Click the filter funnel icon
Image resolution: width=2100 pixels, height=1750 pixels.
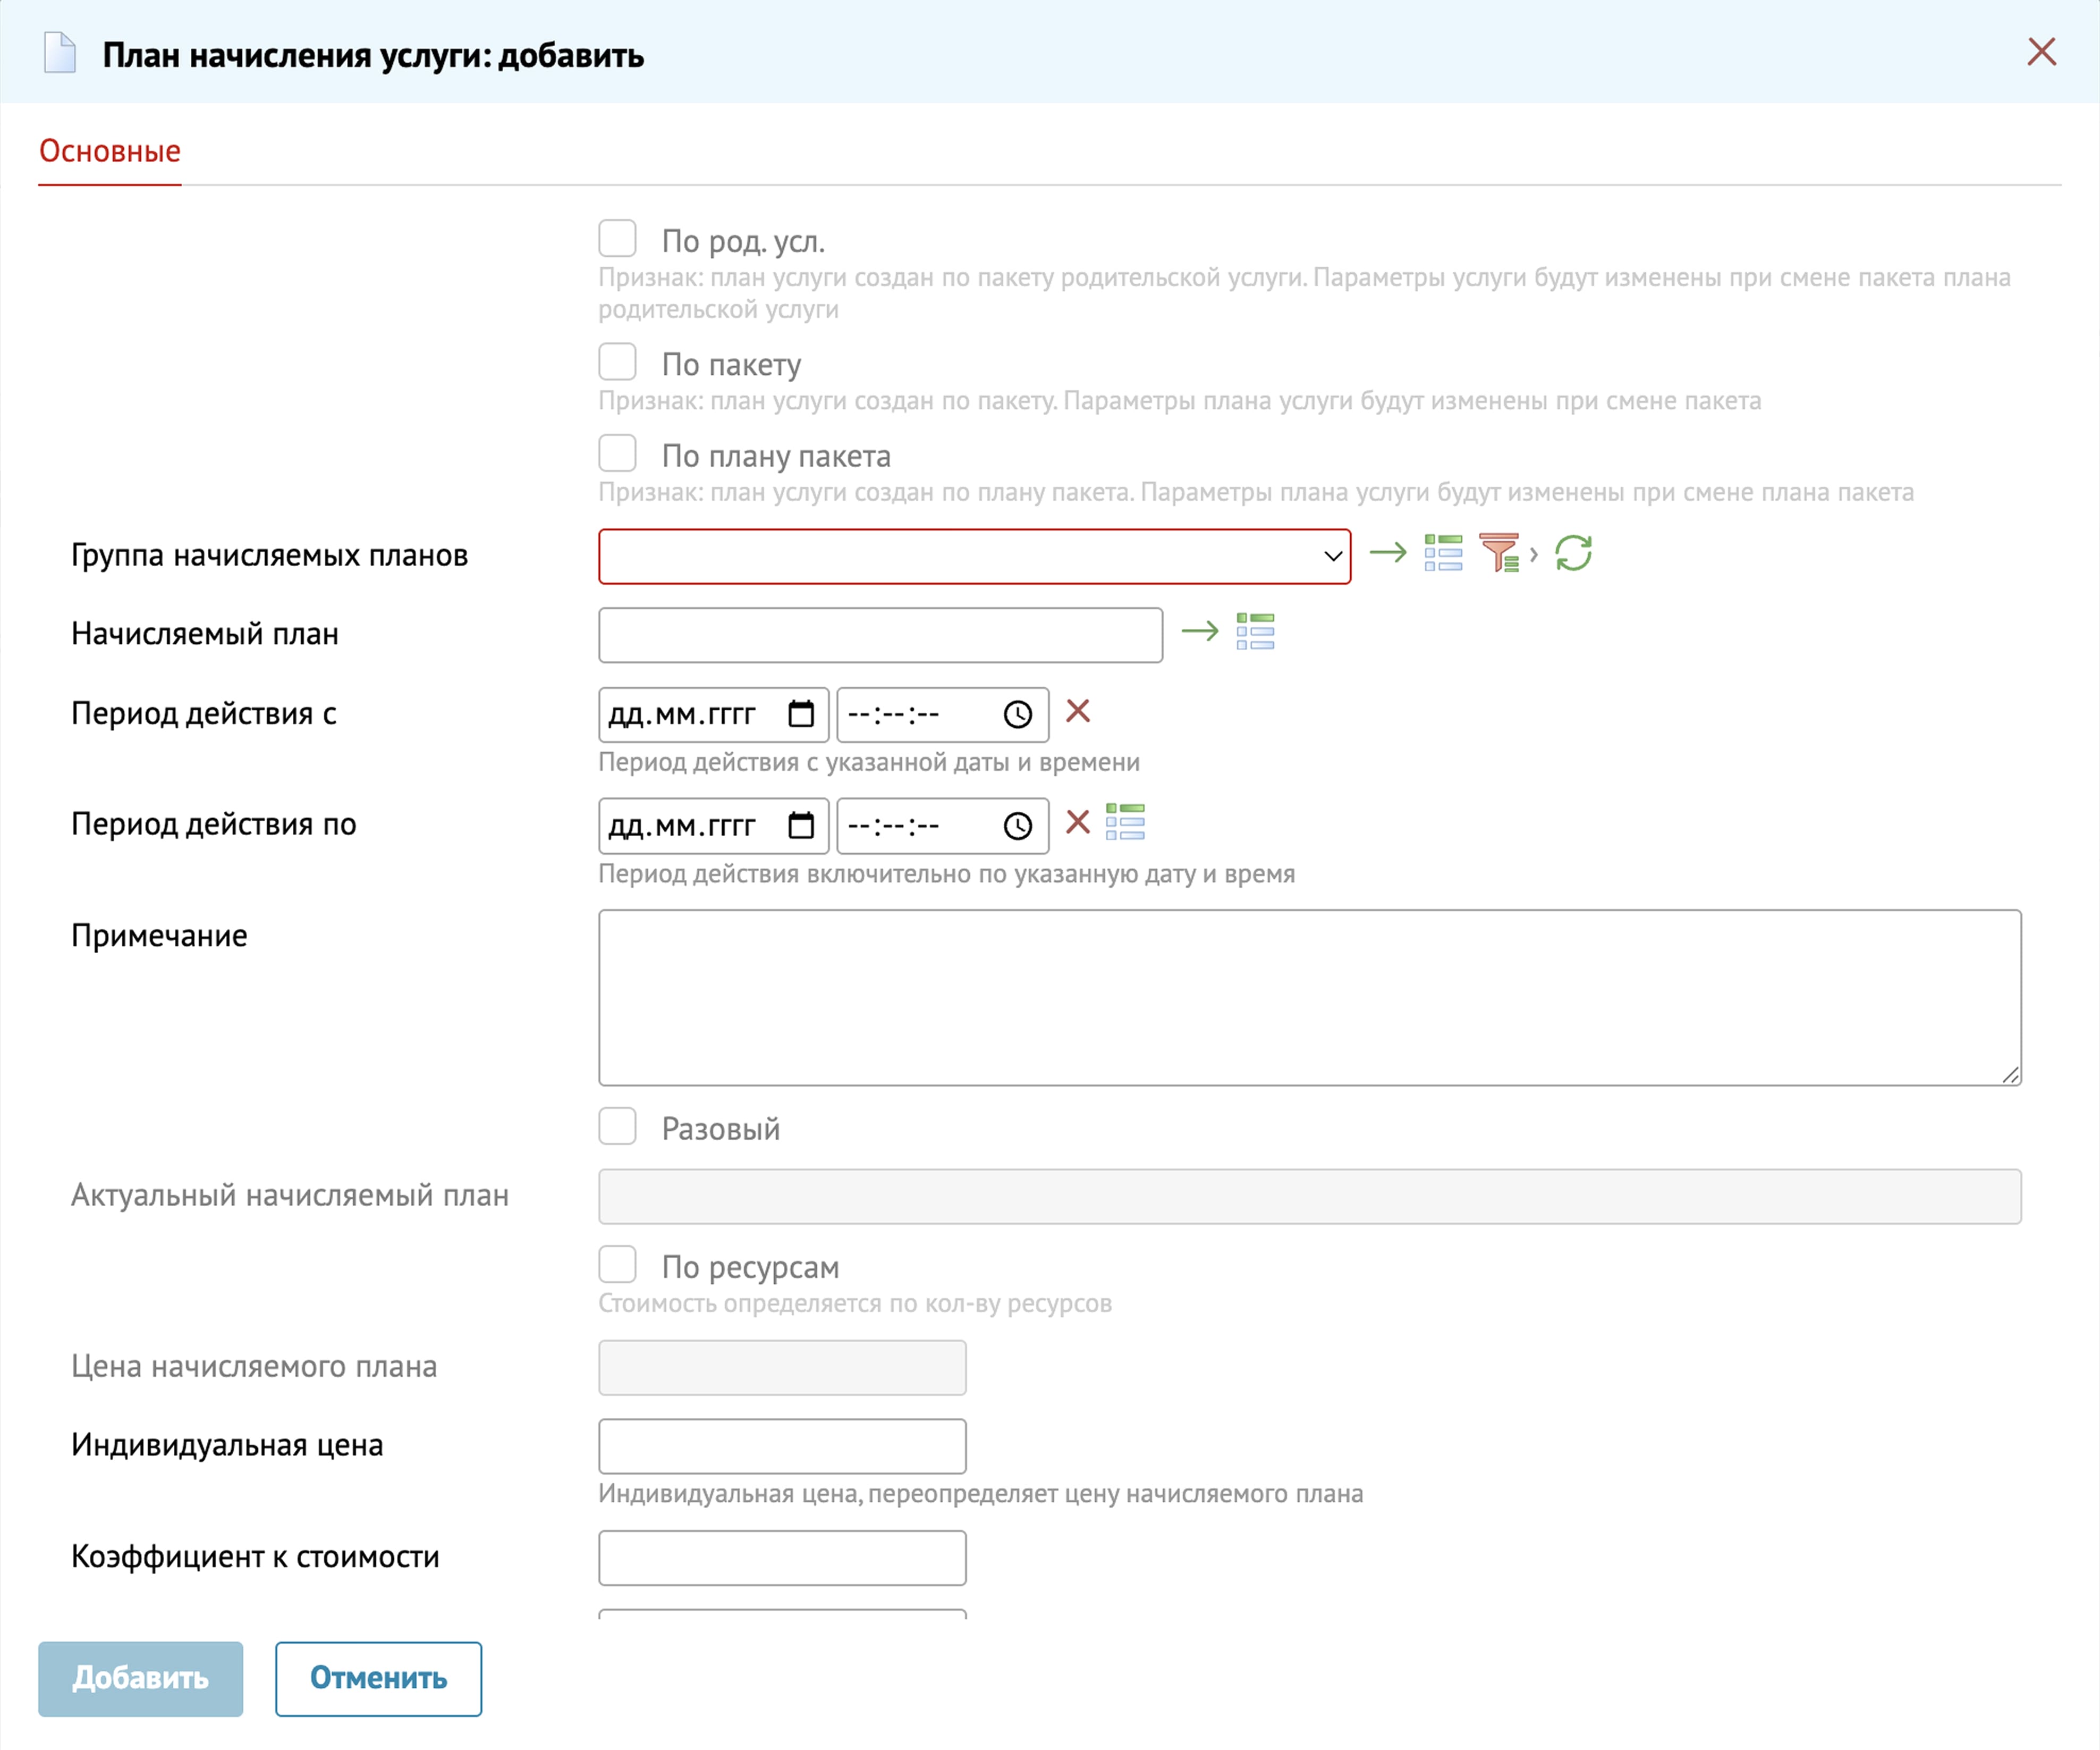click(1499, 552)
